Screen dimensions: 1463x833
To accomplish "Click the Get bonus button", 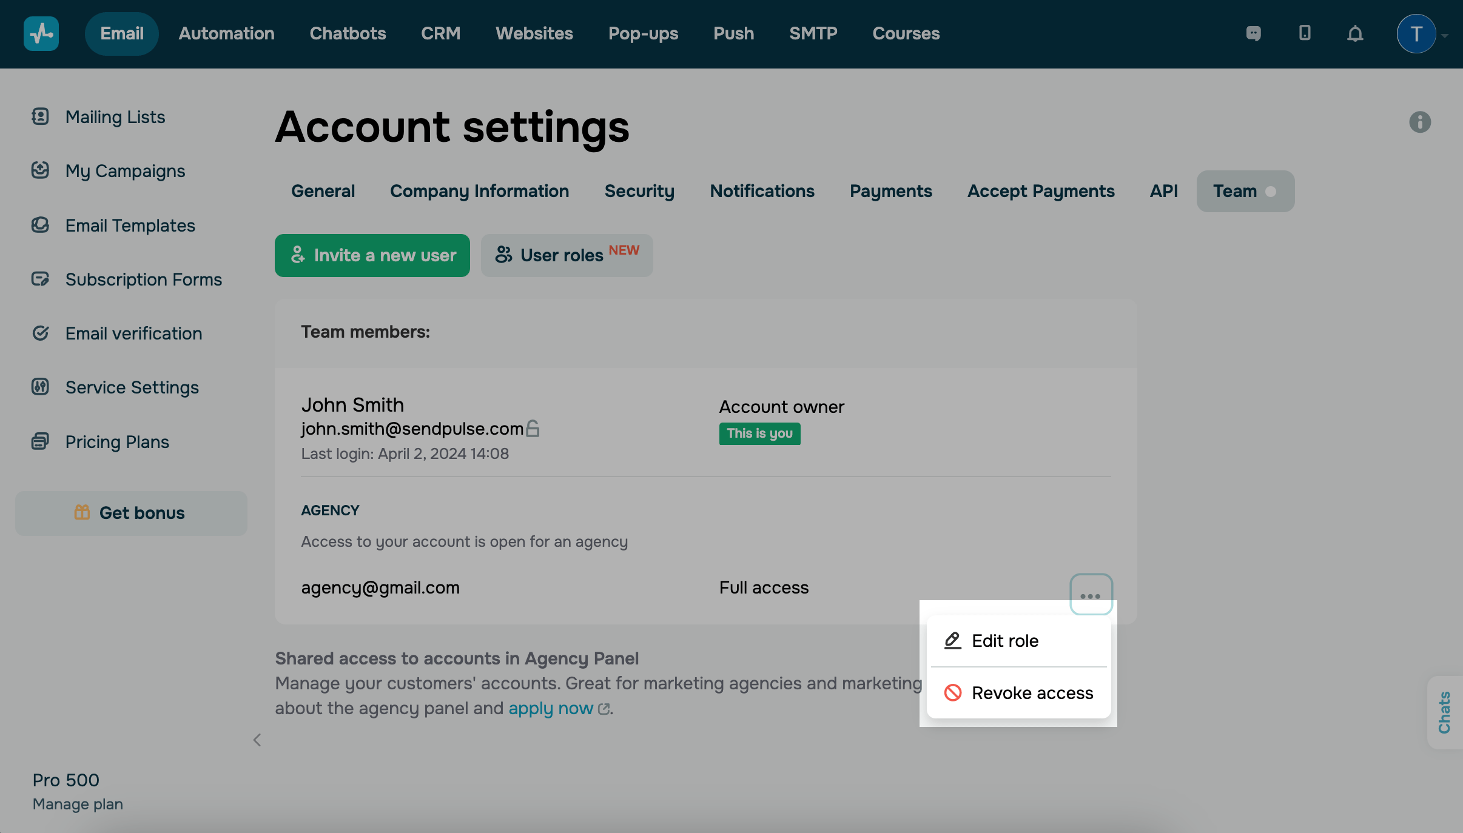I will pyautogui.click(x=131, y=514).
